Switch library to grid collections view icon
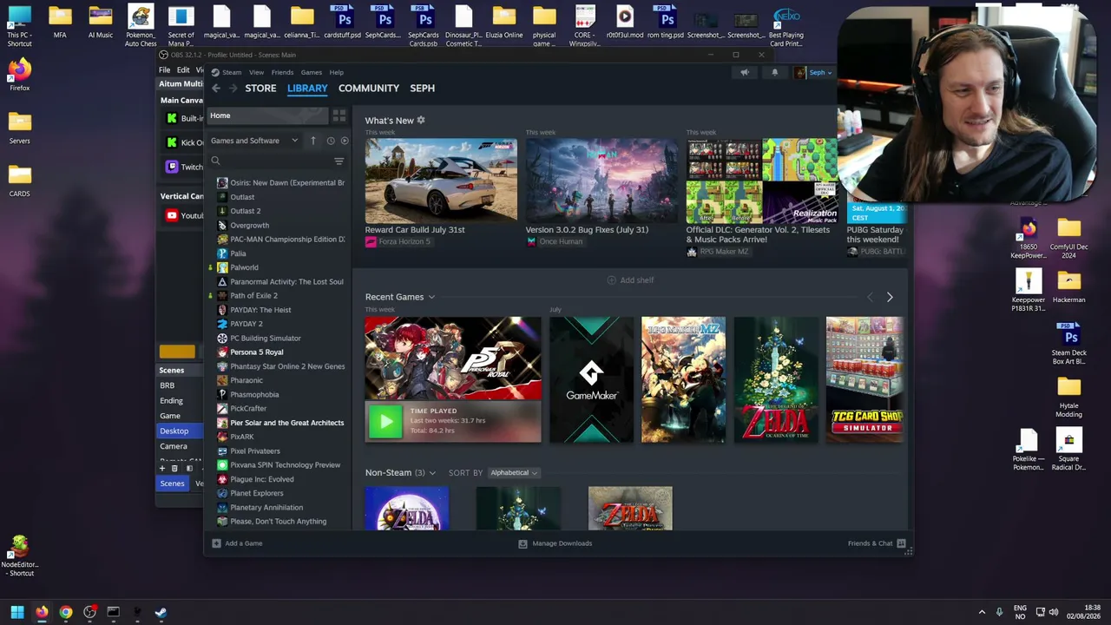 (x=339, y=115)
